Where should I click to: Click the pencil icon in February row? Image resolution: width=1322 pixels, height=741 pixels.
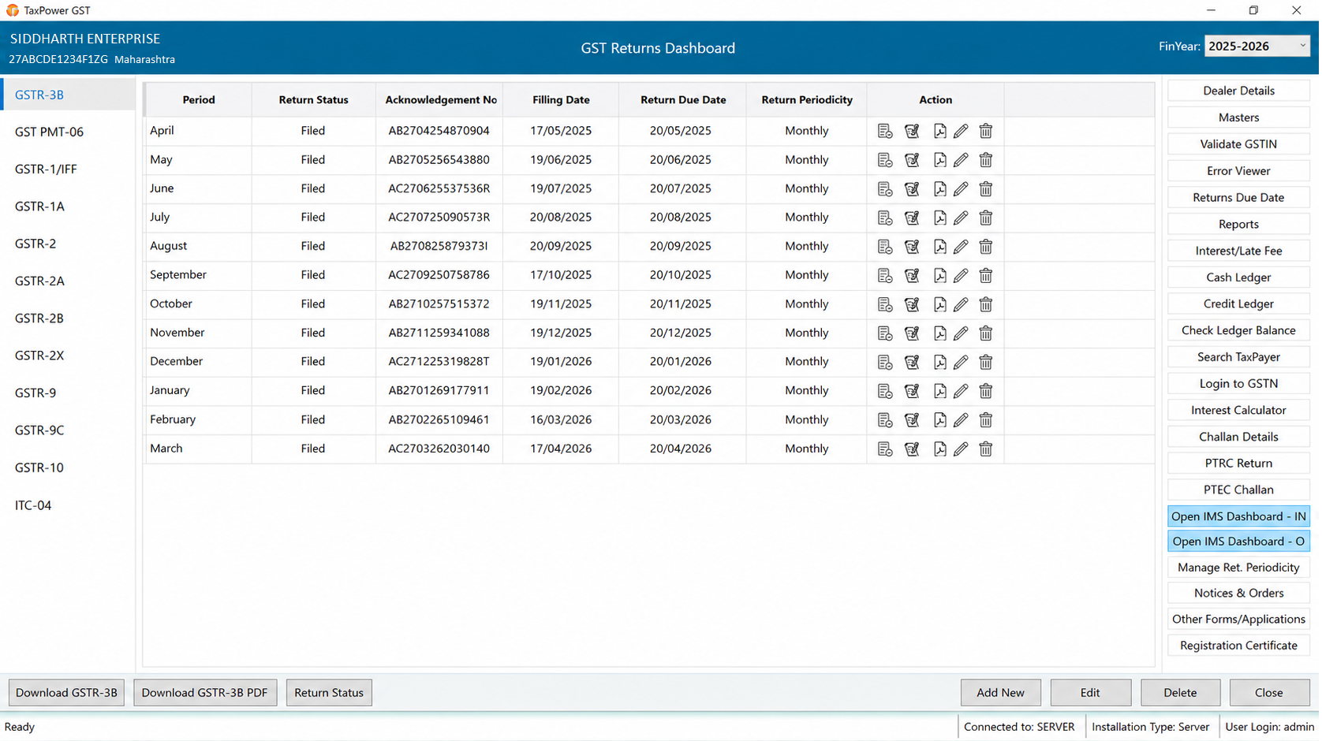961,420
